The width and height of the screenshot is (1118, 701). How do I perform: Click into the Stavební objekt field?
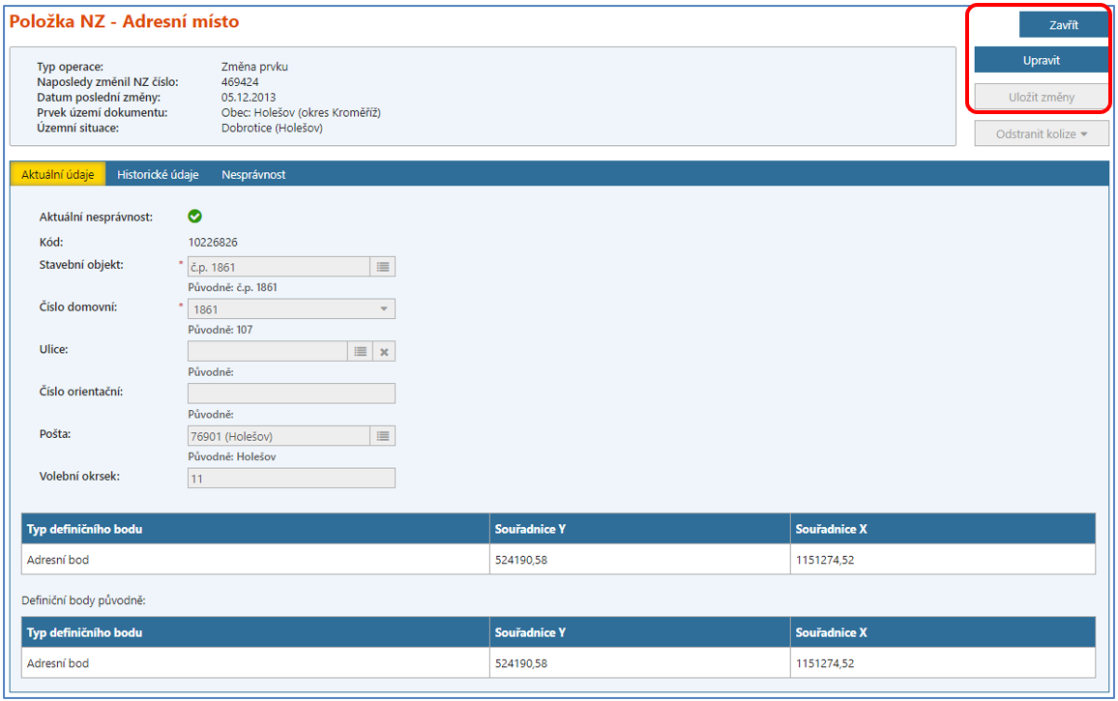(x=278, y=267)
